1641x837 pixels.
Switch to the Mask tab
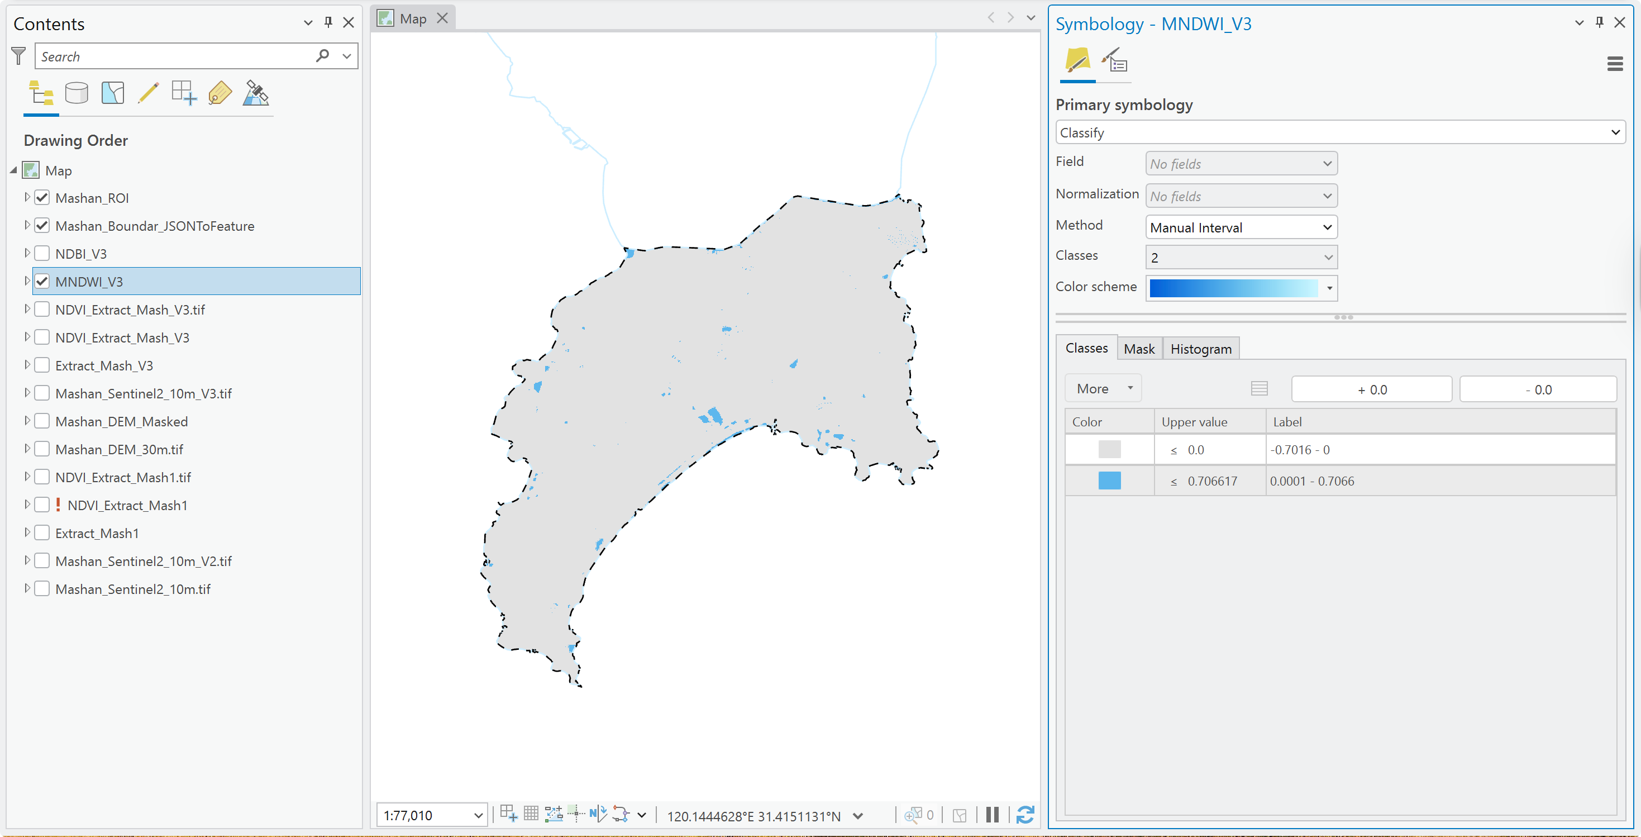1139,349
